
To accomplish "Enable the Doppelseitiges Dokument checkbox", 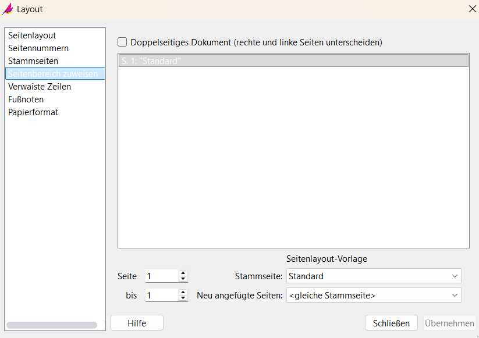I will pyautogui.click(x=122, y=42).
